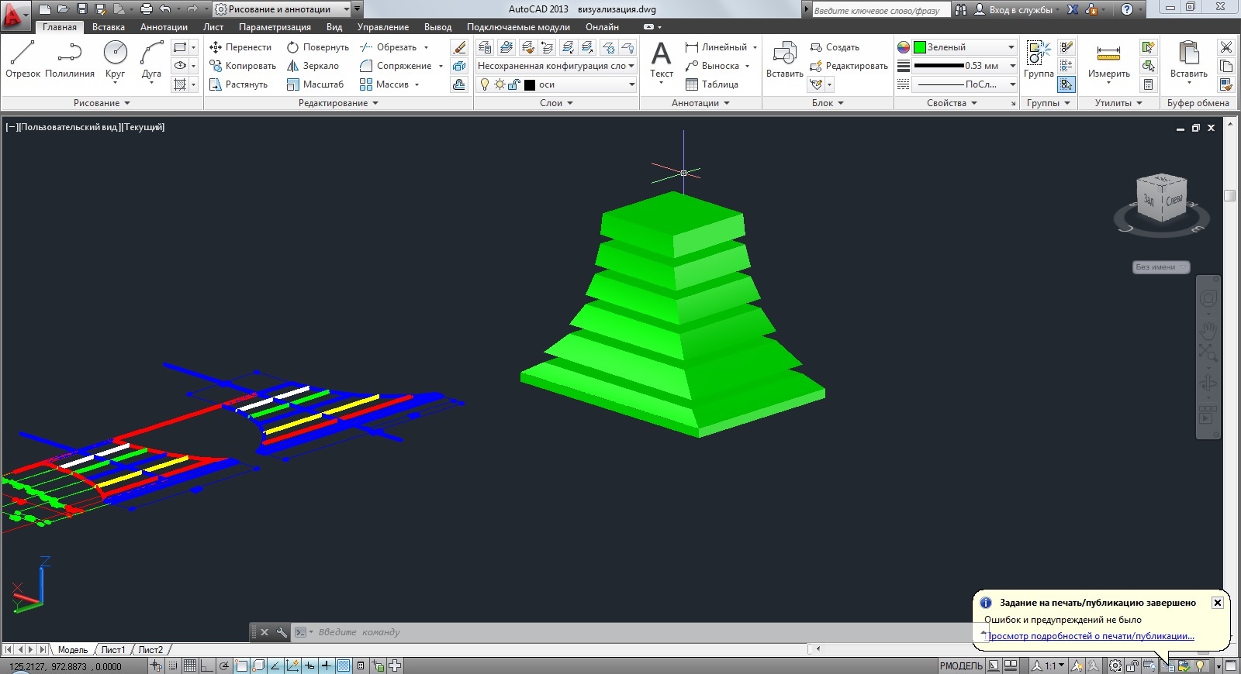Click the Вставить block insert icon
This screenshot has height=674, width=1241.
pyautogui.click(x=784, y=59)
